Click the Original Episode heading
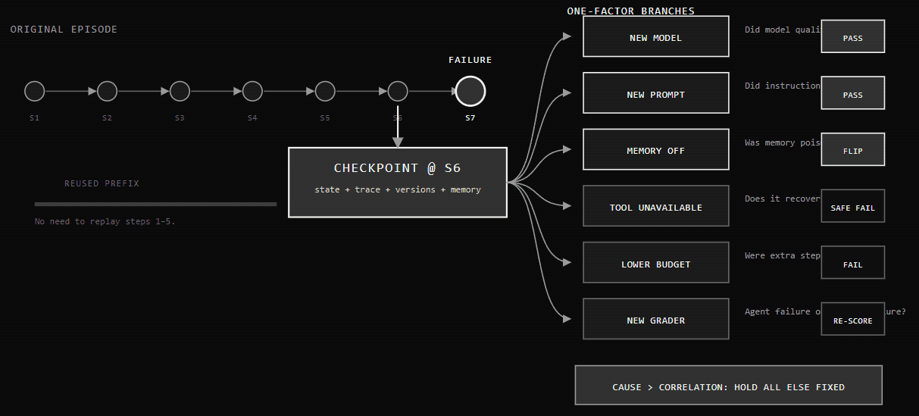This screenshot has height=416, width=919. point(64,29)
